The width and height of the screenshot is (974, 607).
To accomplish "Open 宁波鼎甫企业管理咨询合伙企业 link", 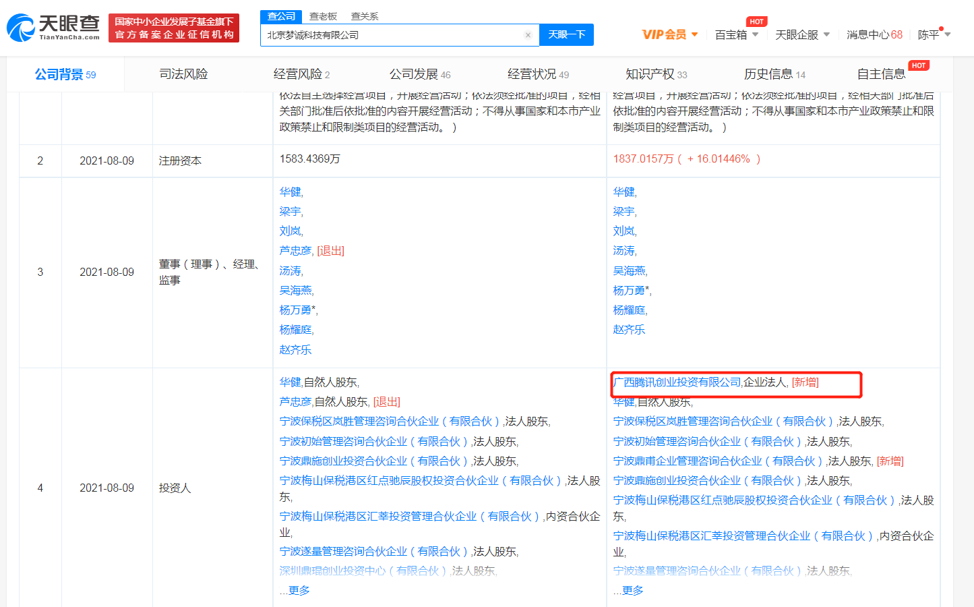I will coord(719,461).
